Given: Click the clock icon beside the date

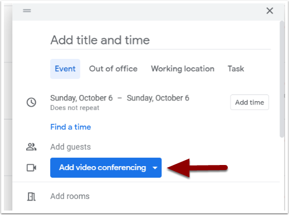Looking at the screenshot, I should pyautogui.click(x=31, y=102).
